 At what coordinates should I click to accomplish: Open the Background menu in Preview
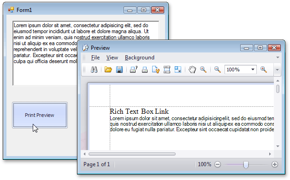point(139,58)
